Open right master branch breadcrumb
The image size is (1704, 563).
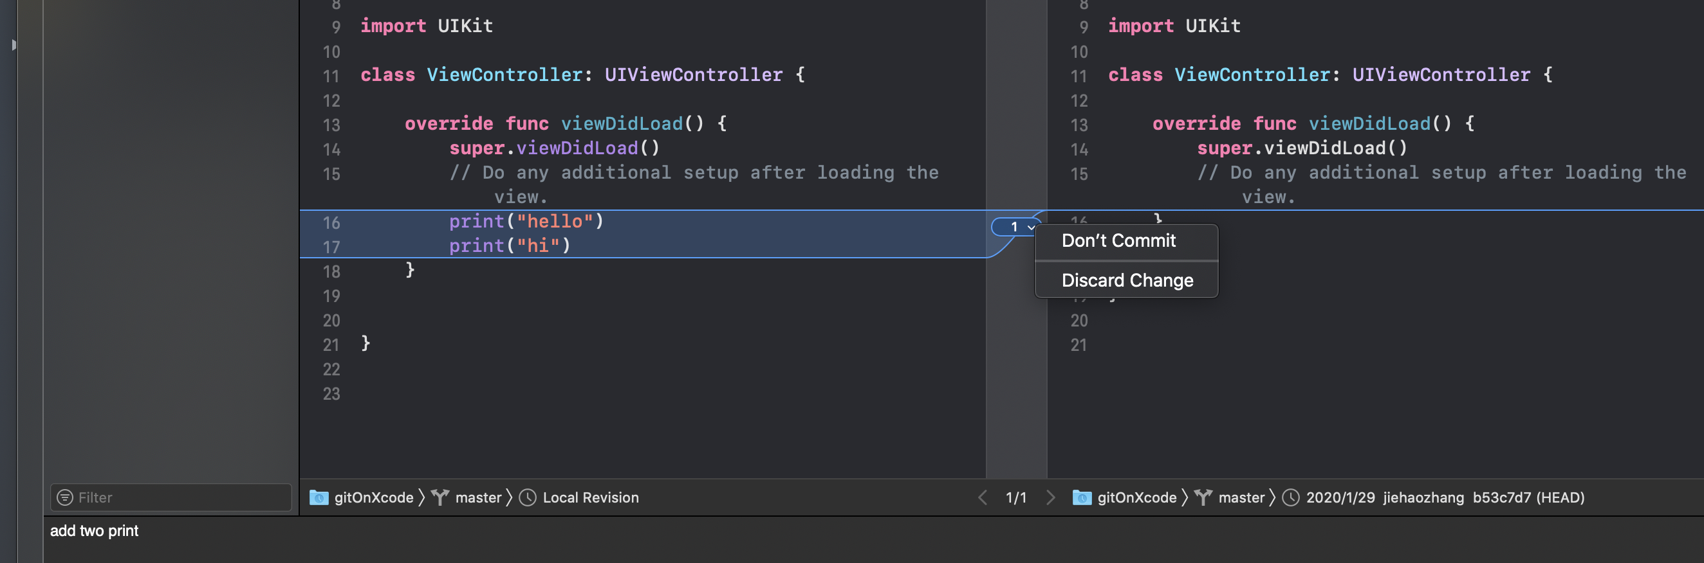[x=1241, y=497]
